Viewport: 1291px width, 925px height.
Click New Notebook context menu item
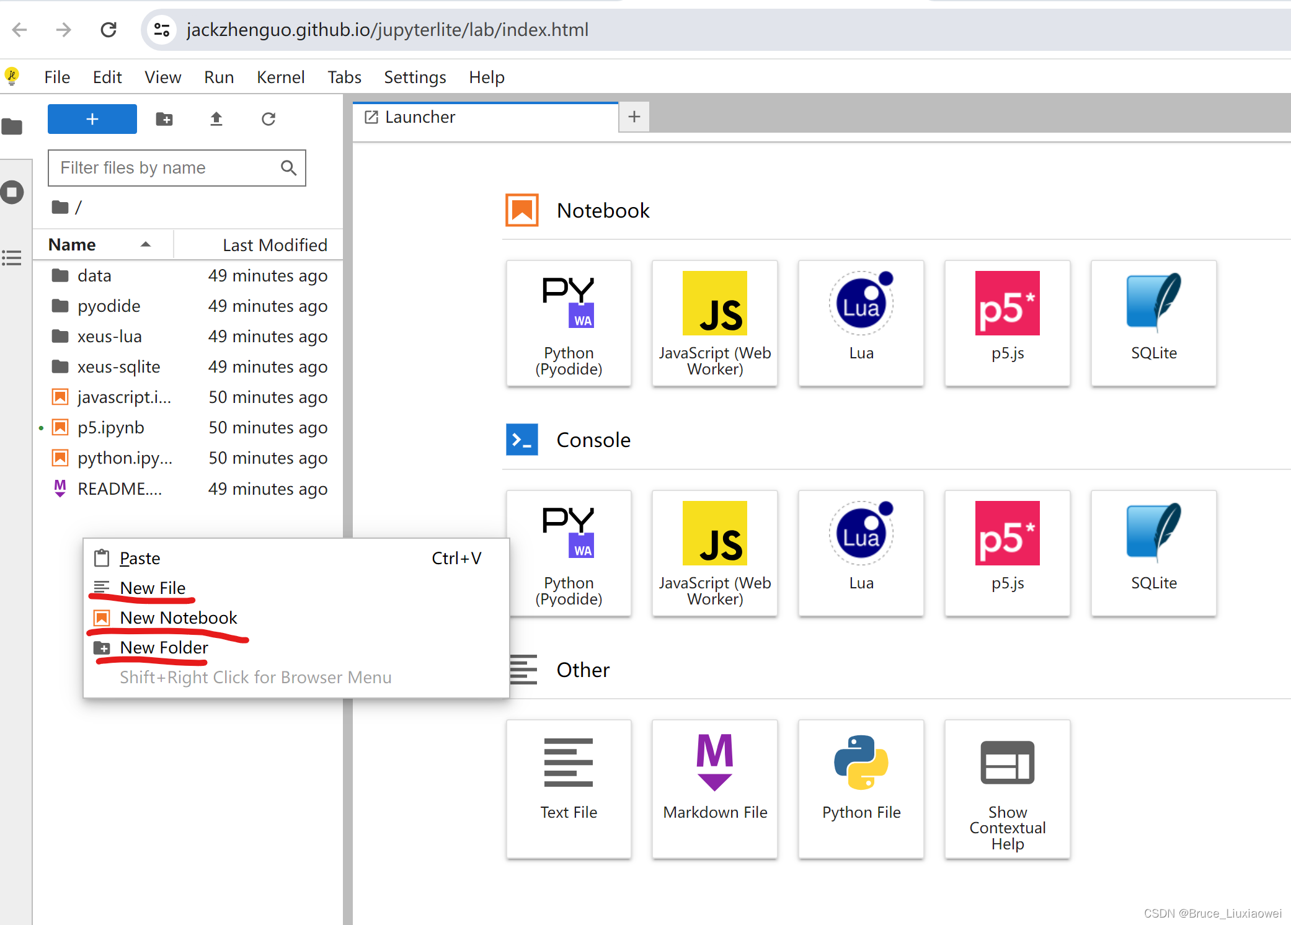point(178,617)
